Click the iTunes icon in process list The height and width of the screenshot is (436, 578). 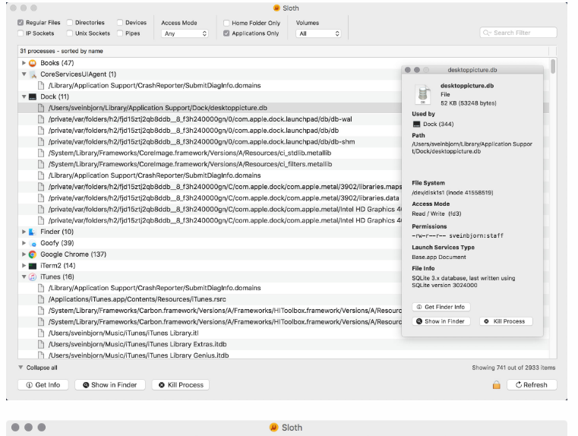click(x=33, y=277)
